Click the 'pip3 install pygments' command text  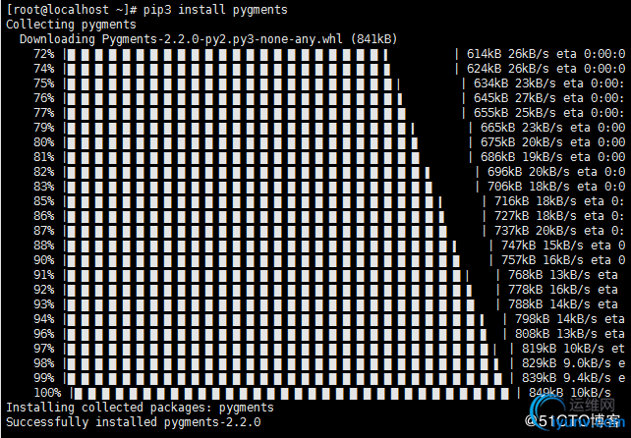[x=215, y=10]
